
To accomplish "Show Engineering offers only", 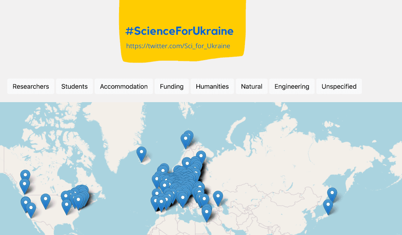I will tap(292, 86).
